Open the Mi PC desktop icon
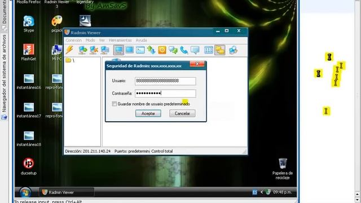This screenshot has height=203, width=361. coord(57,52)
